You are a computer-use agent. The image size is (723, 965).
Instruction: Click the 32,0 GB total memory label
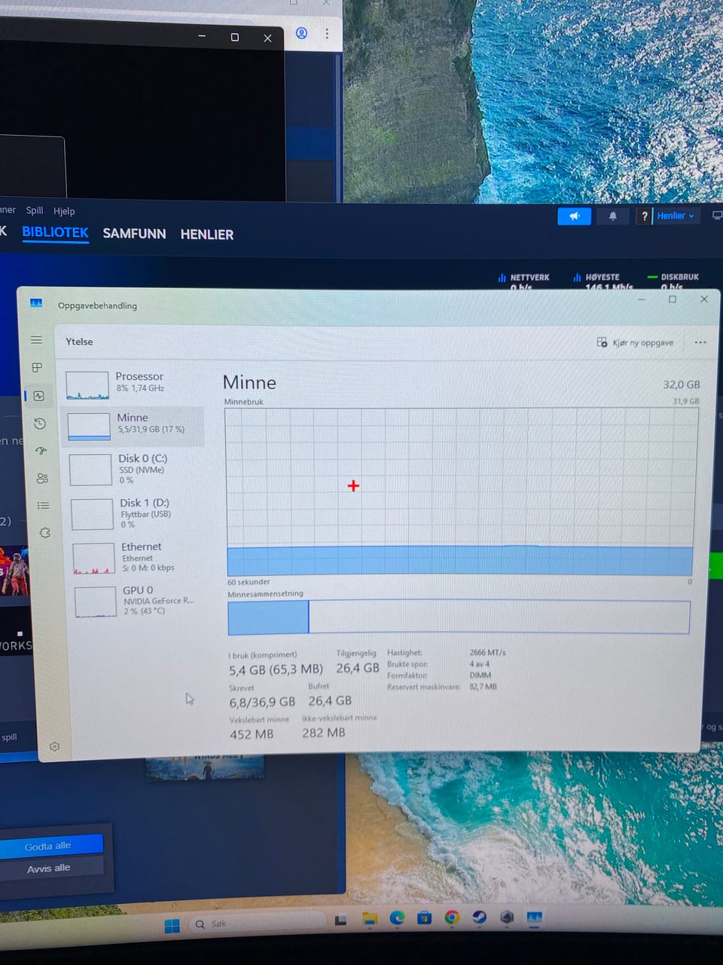point(682,384)
